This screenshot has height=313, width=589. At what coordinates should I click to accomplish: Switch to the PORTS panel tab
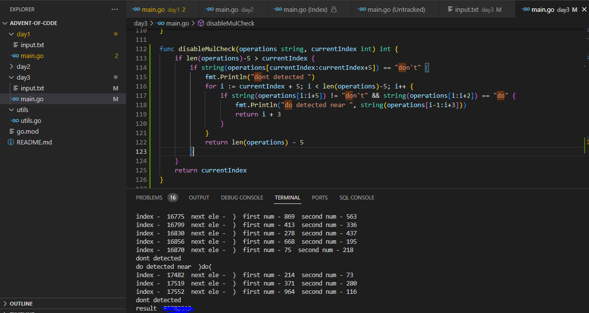coord(320,198)
